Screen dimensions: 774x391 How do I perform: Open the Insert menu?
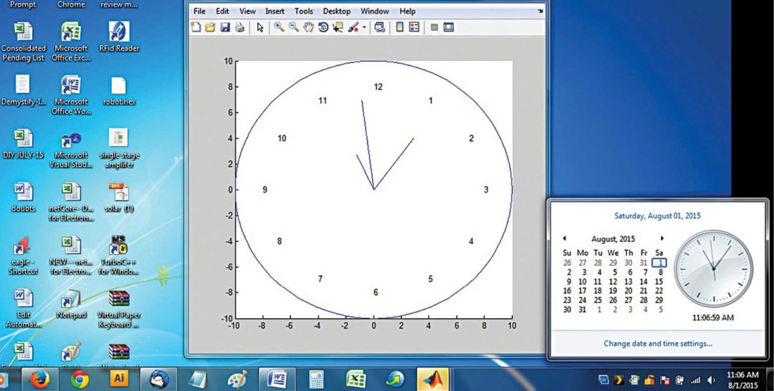[274, 11]
